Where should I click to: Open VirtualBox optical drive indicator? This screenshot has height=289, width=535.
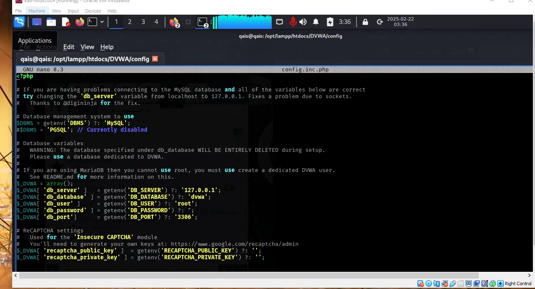click(429, 284)
